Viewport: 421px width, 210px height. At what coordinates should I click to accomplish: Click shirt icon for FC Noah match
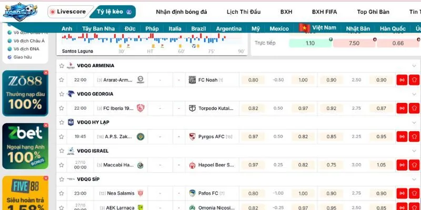[414, 80]
